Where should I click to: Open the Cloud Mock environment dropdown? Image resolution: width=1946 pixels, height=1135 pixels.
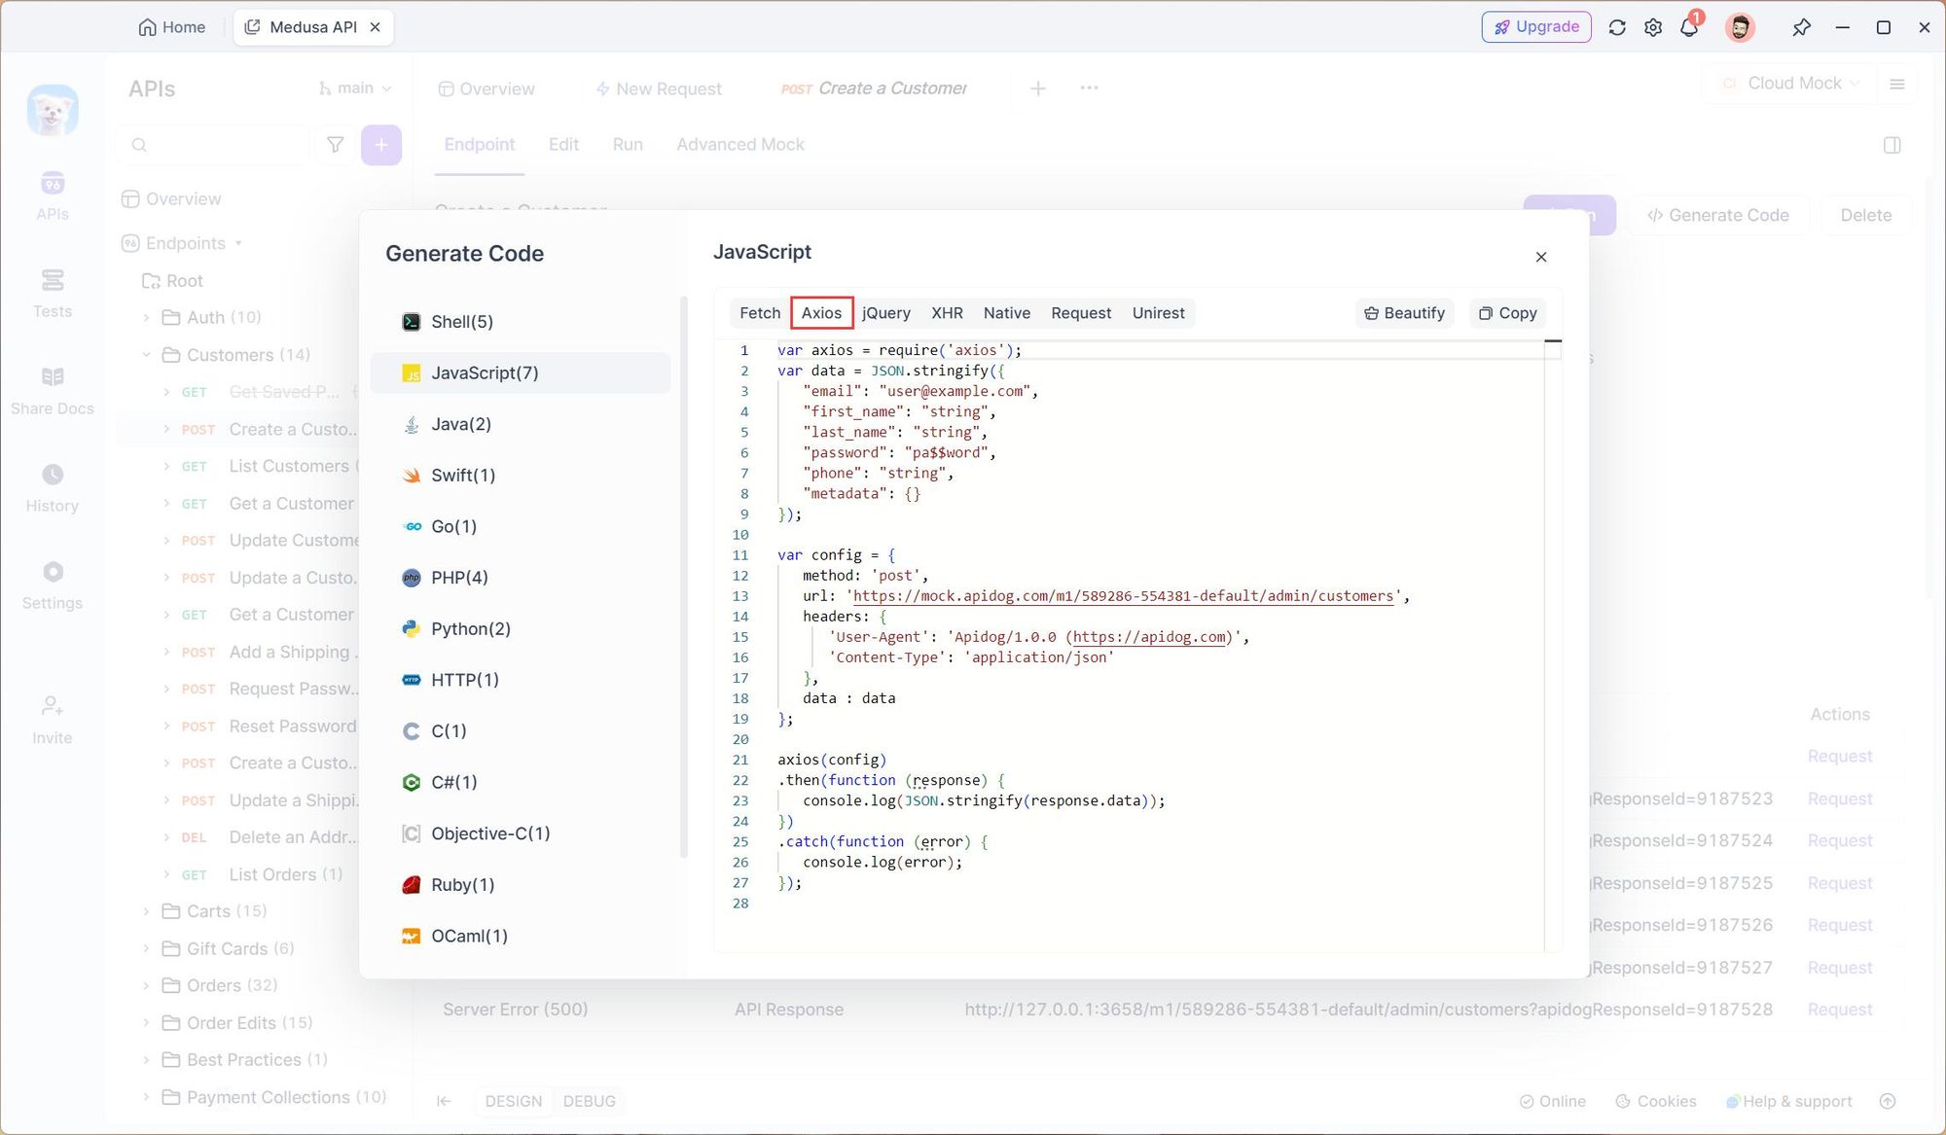coord(1790,84)
